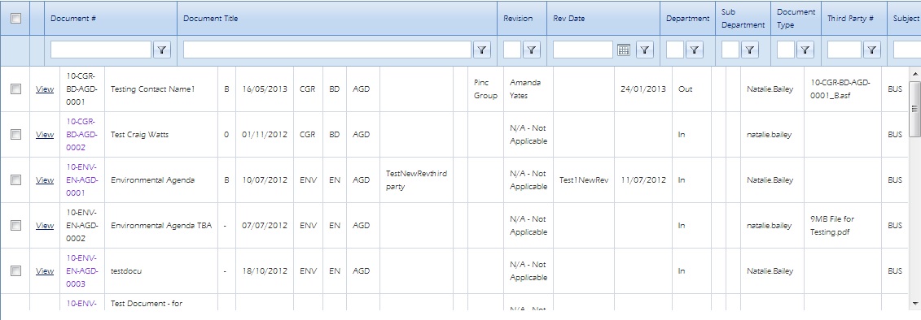Open filter options for Rev Date column
The width and height of the screenshot is (921, 320).
[x=645, y=50]
